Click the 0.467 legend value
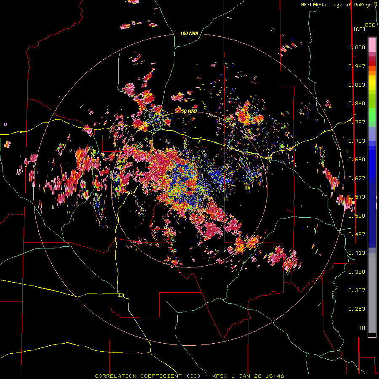 pyautogui.click(x=357, y=235)
